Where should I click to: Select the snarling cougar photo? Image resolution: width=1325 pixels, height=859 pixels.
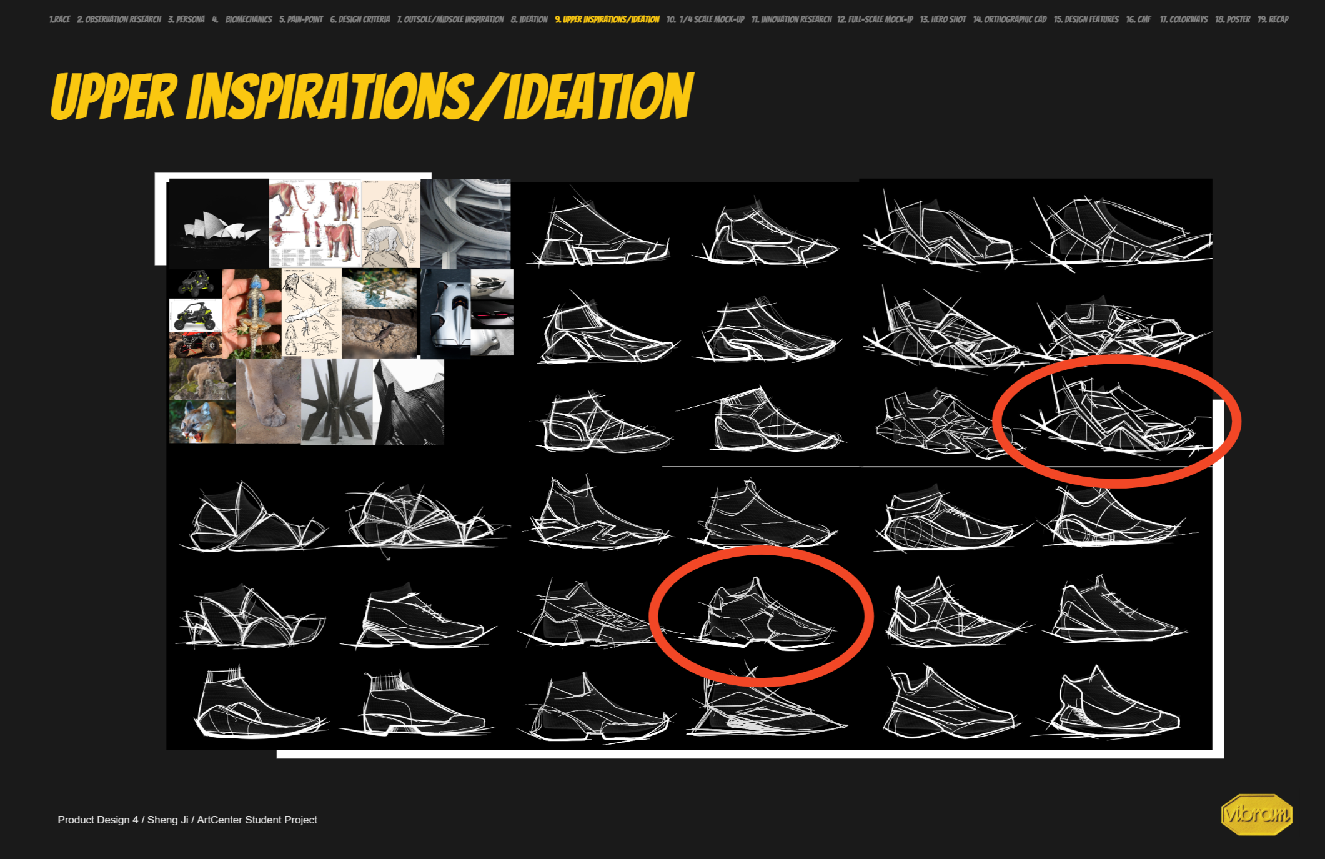(x=202, y=422)
